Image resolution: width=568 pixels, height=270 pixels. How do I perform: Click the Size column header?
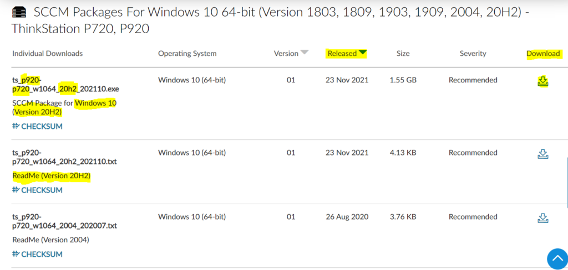point(403,54)
